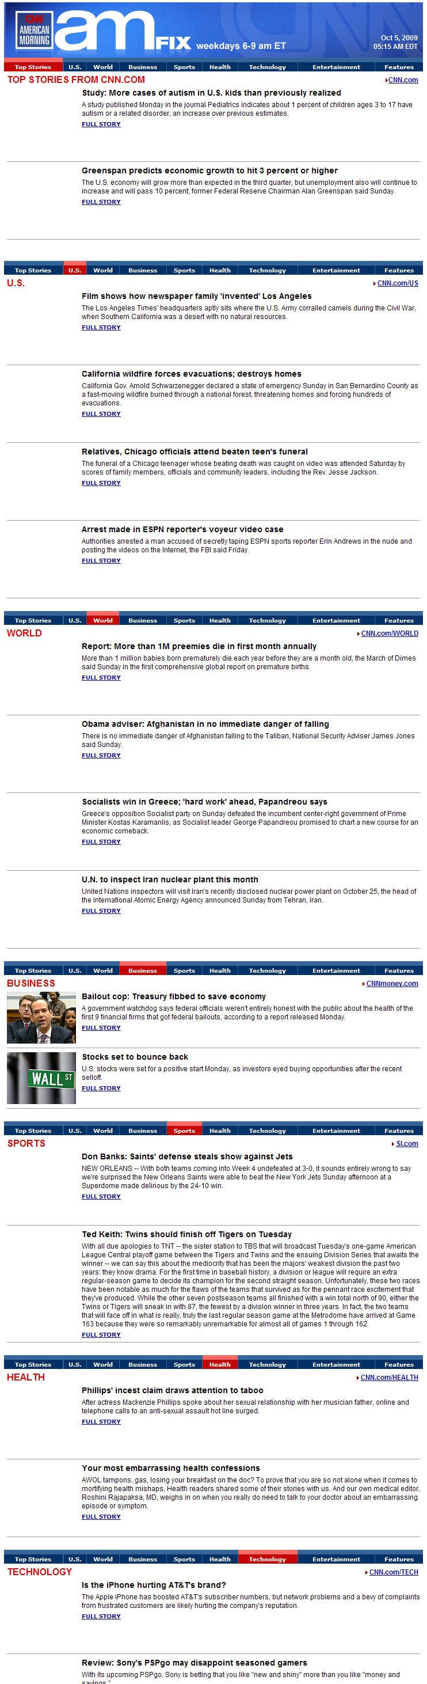Image resolution: width=427 pixels, height=1684 pixels.
Task: Open FULL STORY for the preemies report article
Action: (x=101, y=678)
